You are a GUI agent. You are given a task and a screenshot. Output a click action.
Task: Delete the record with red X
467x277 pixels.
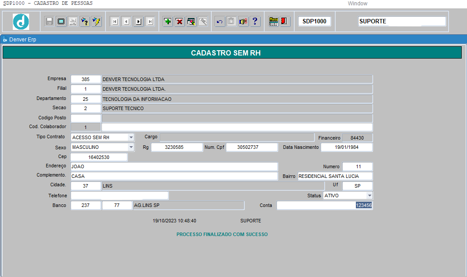coord(179,22)
